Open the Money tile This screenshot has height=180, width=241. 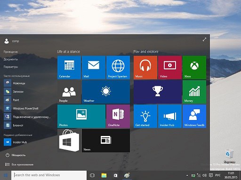tap(194, 92)
